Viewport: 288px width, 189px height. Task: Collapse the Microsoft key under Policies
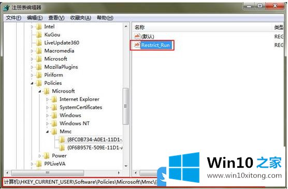[40, 91]
